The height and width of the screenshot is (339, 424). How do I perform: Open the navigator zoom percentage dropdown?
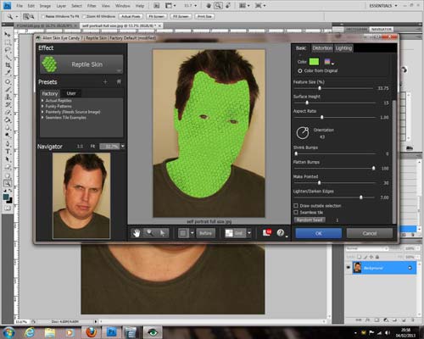click(123, 147)
